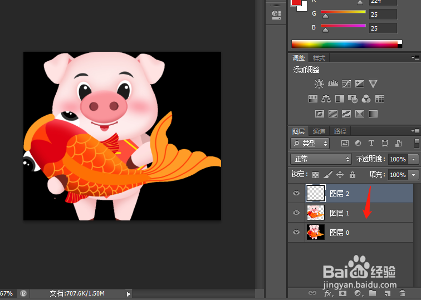Hide the 图层 1 layer
Image resolution: width=421 pixels, height=300 pixels.
(296, 213)
